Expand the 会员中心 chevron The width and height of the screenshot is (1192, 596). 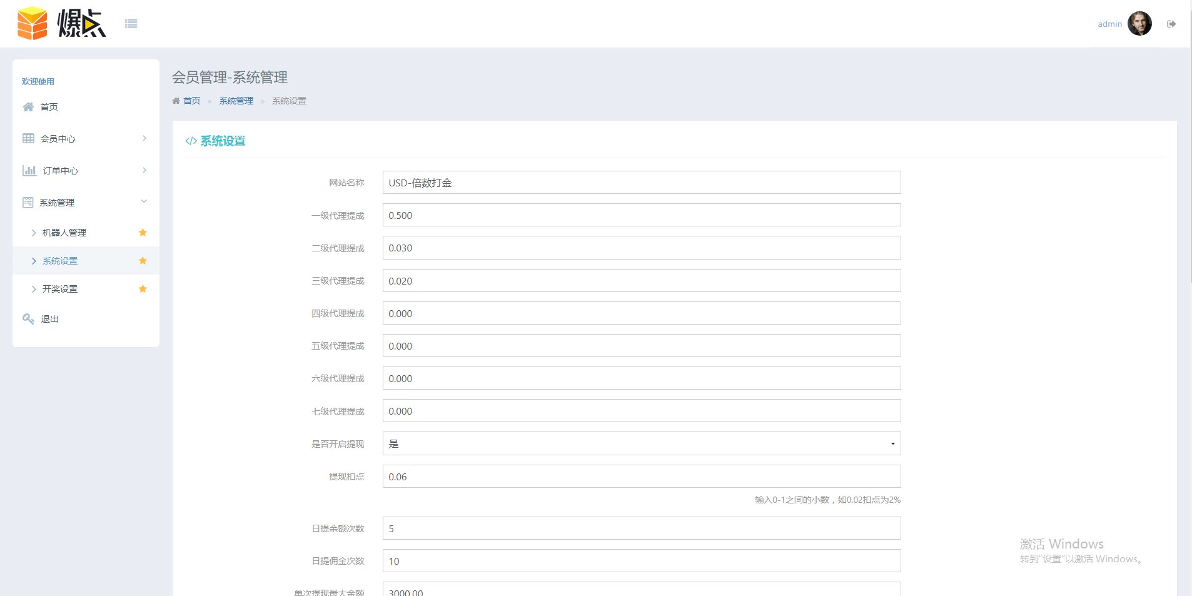pyautogui.click(x=144, y=138)
